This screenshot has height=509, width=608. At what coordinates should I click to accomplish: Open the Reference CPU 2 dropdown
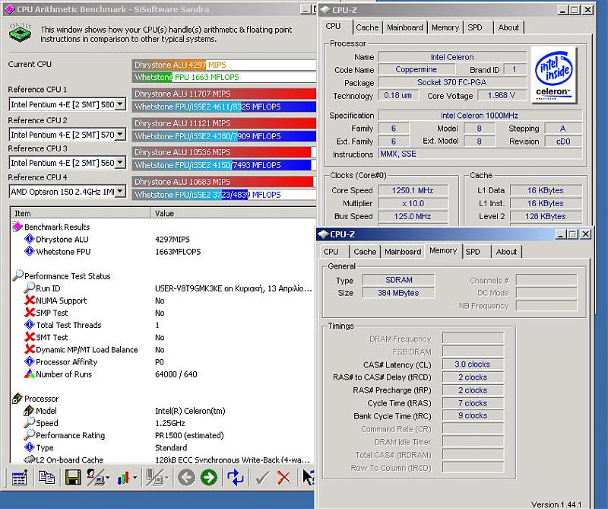point(121,135)
